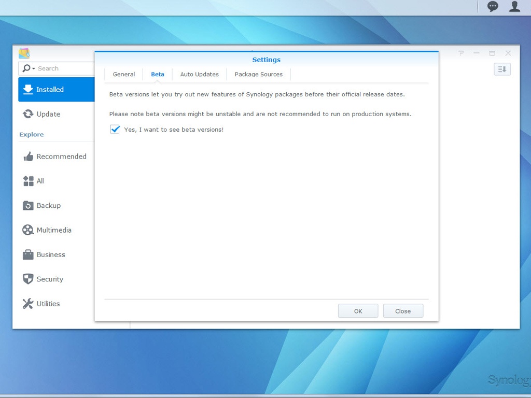The width and height of the screenshot is (531, 398).
Task: Click the Explore section heading
Action: coord(32,134)
